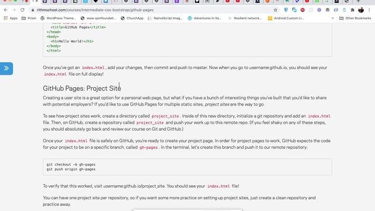Open the WordPress Theme bookmark

[x=58, y=18]
